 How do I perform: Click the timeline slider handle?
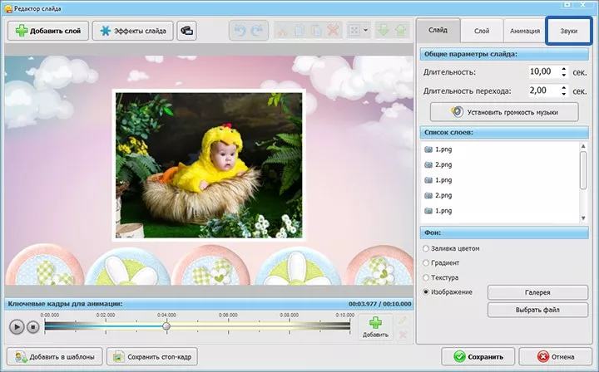[166, 326]
